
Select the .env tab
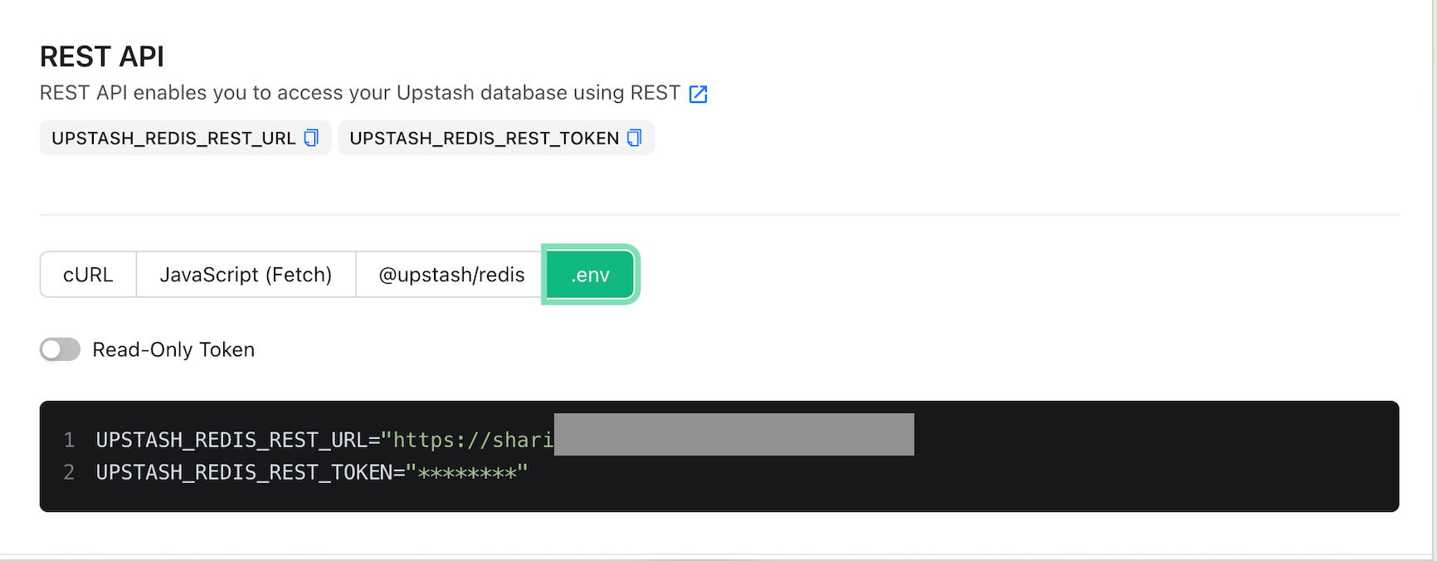pyautogui.click(x=590, y=275)
